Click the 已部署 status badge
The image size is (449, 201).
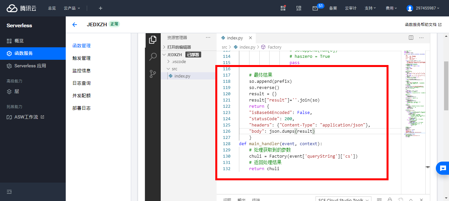[193, 55]
